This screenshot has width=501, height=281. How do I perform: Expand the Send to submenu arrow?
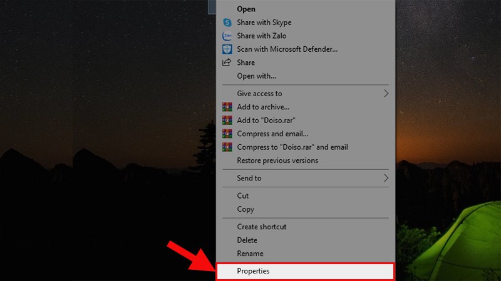point(386,178)
